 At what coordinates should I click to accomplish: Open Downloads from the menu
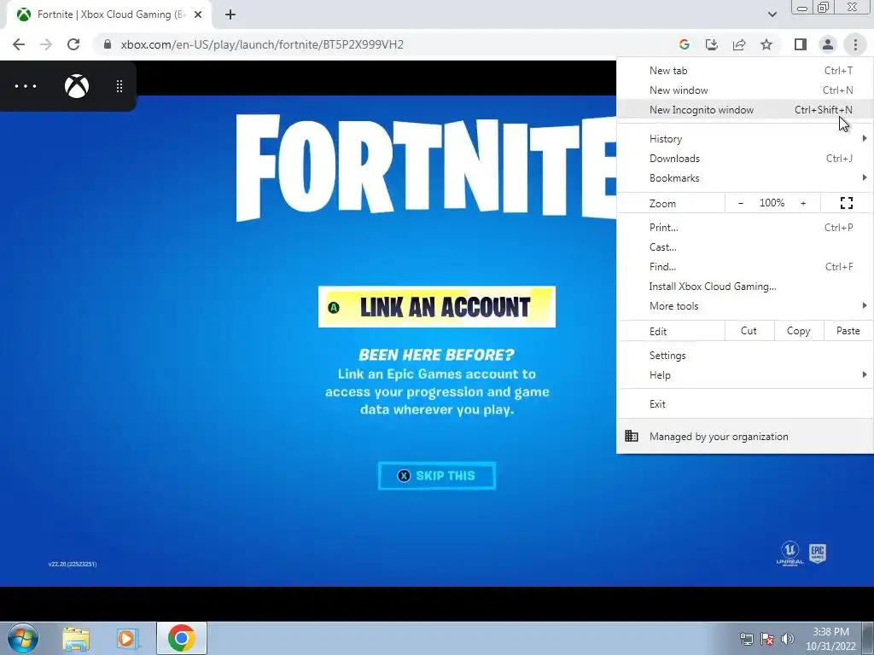[x=744, y=158]
